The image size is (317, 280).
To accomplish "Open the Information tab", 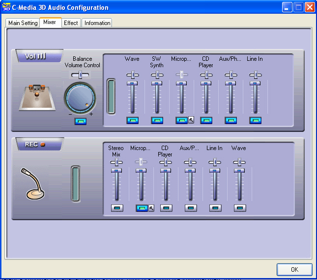I will point(97,23).
